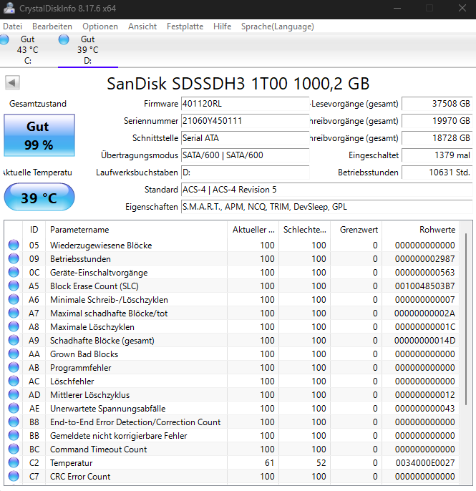476x491 pixels.
Task: Click the Schlechte... column header
Action: pos(305,230)
